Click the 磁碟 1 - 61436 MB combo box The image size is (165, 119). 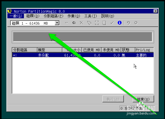coord(35,23)
